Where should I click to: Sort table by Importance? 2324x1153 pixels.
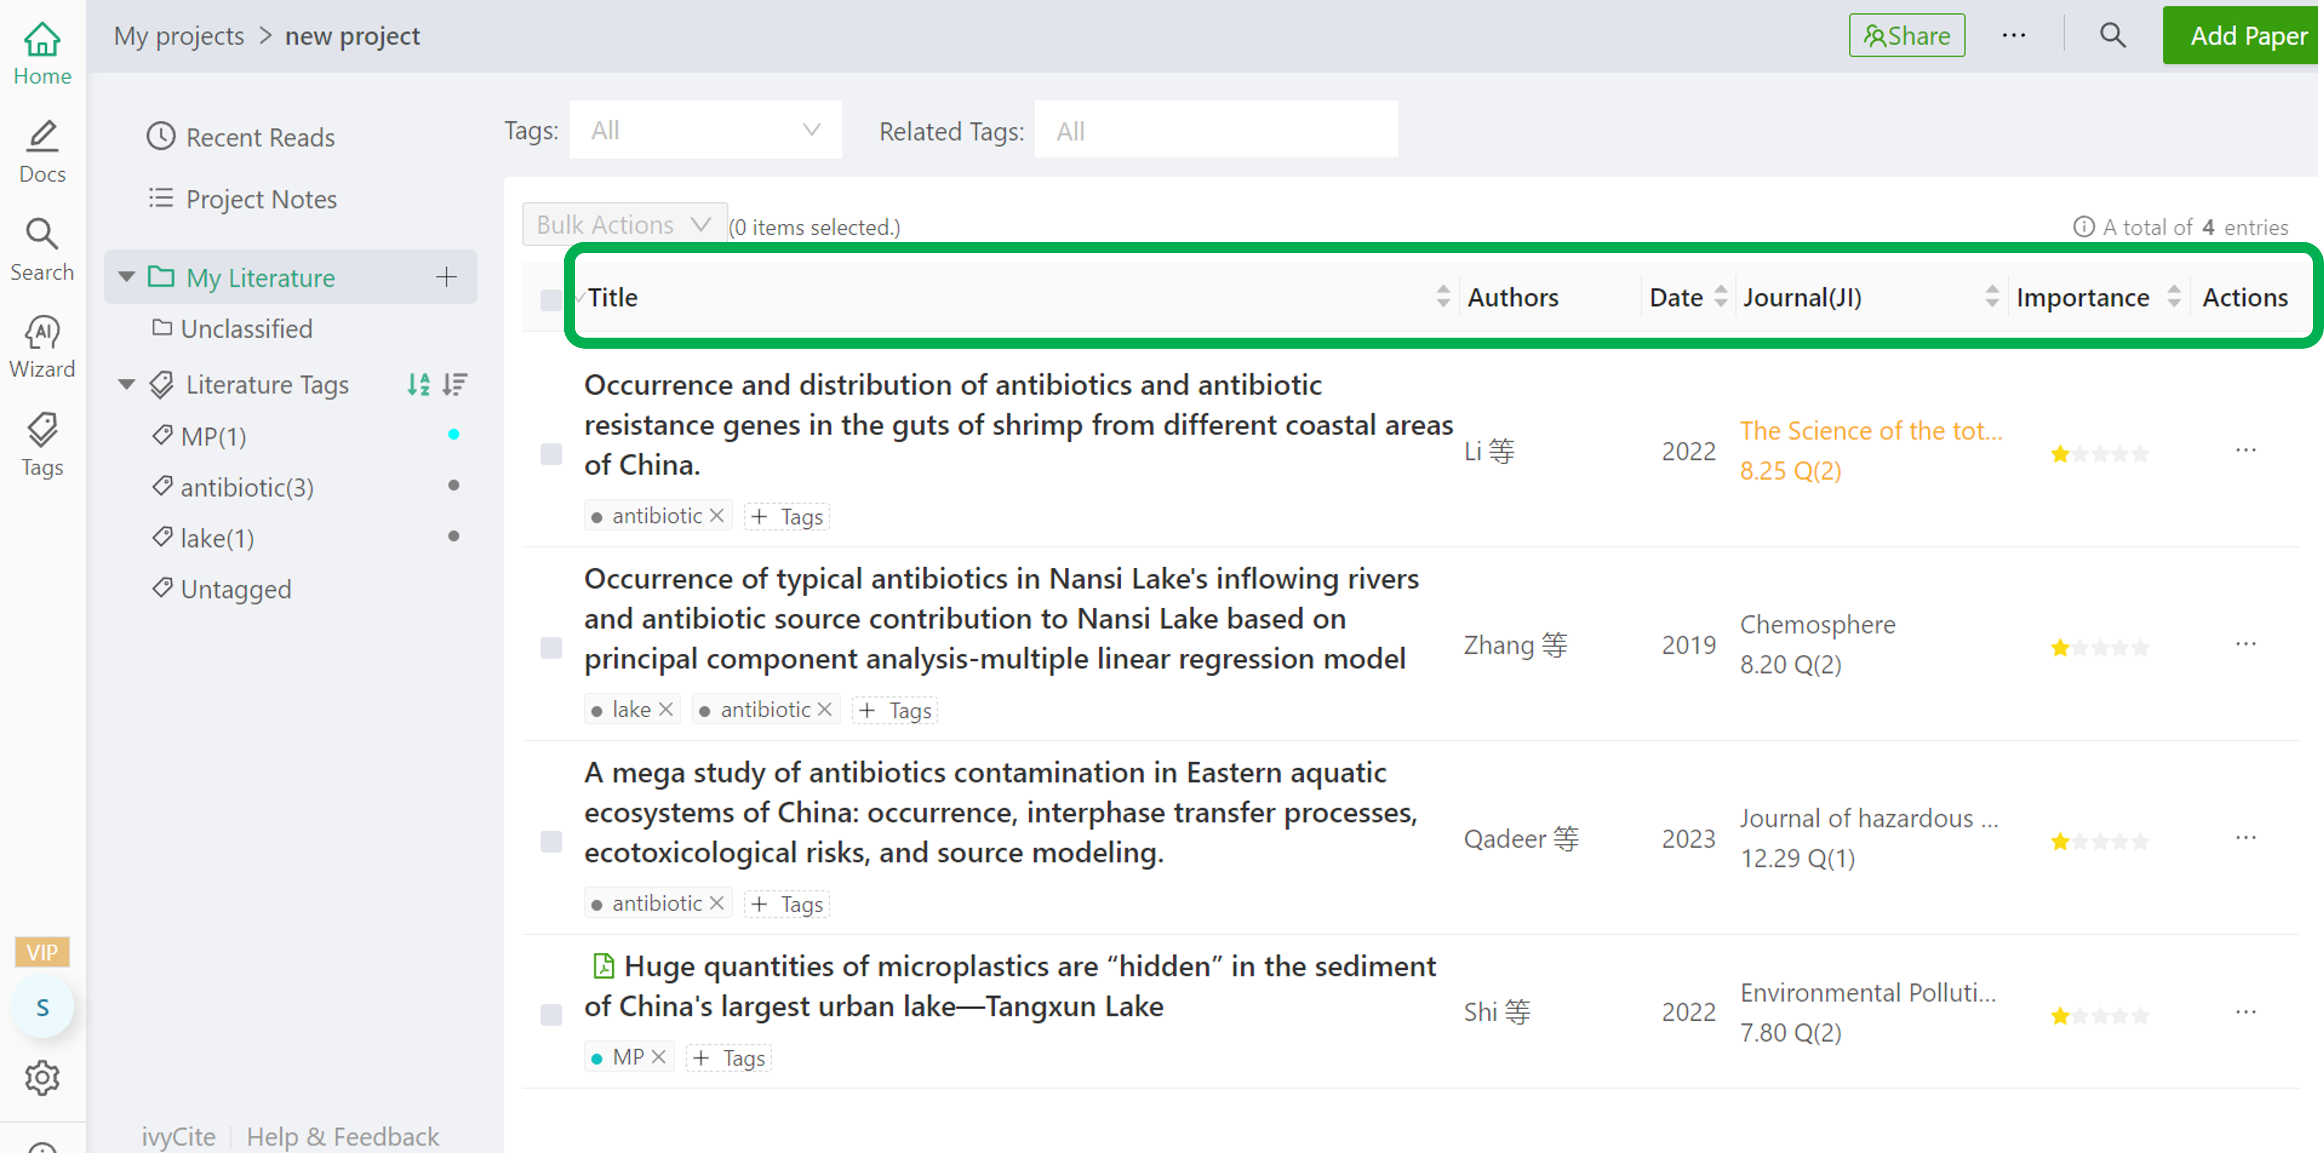(2173, 297)
